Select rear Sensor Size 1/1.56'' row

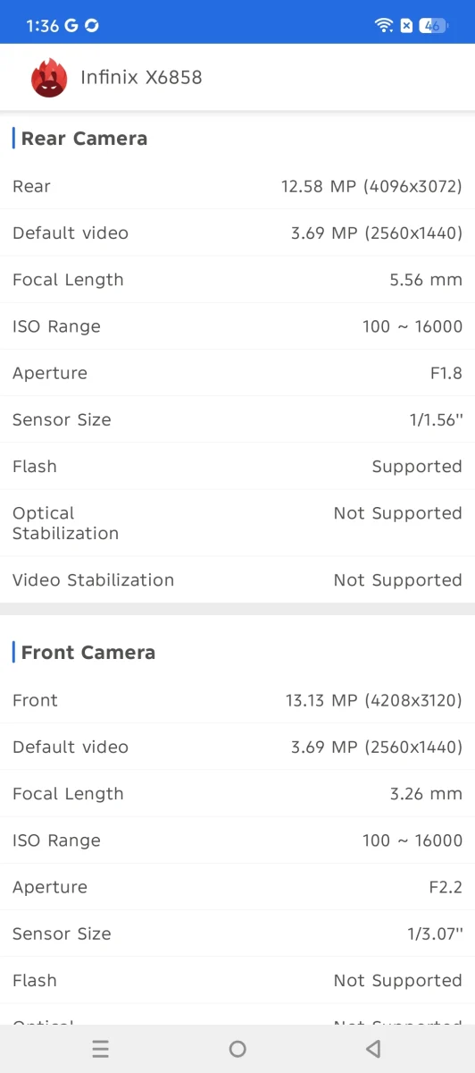tap(237, 419)
